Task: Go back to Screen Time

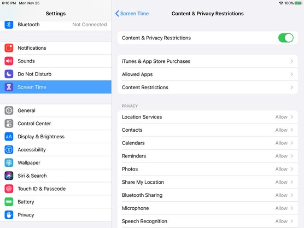Action: [x=132, y=14]
